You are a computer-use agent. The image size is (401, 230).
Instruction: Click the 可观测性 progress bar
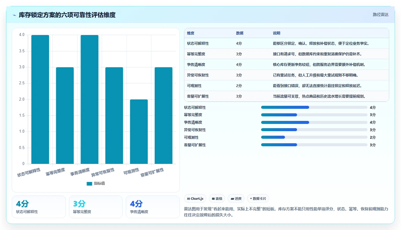coord(314,138)
